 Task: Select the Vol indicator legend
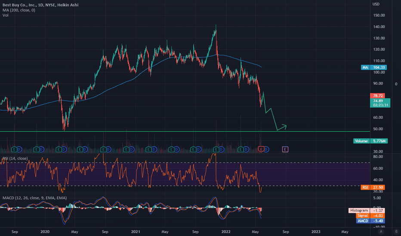click(5, 15)
